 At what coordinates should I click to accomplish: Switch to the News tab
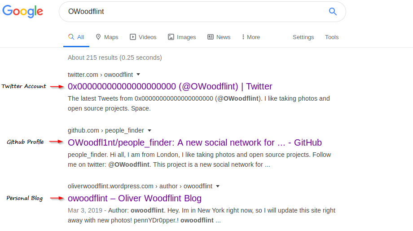(223, 37)
